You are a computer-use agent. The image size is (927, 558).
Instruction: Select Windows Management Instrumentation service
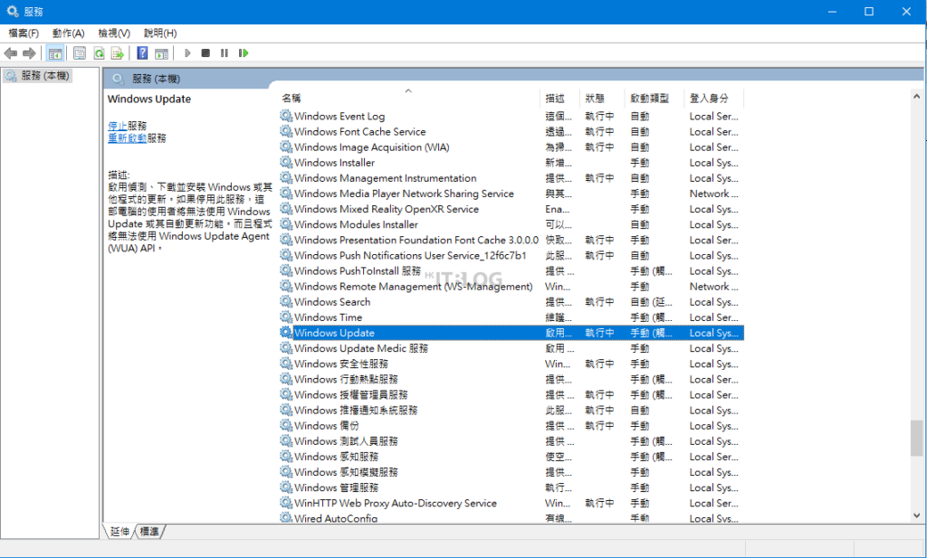(511, 178)
